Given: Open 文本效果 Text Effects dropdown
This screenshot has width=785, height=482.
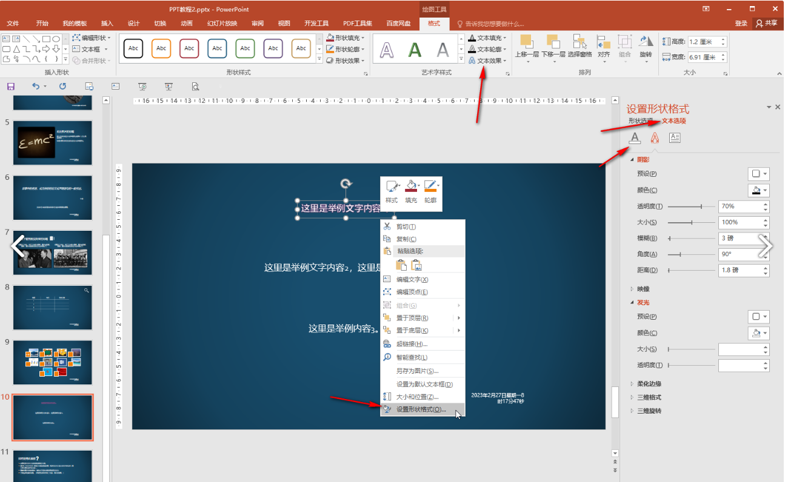Looking at the screenshot, I should click(487, 61).
